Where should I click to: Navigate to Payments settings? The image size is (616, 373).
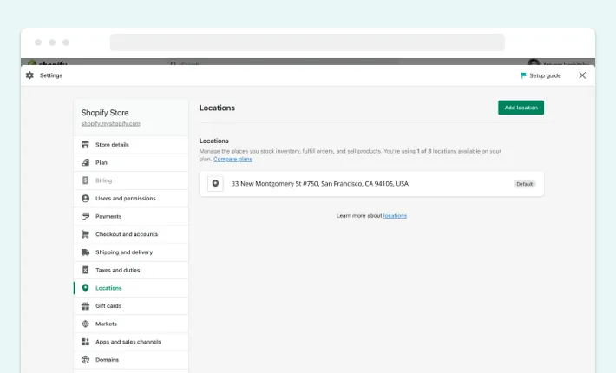131,216
